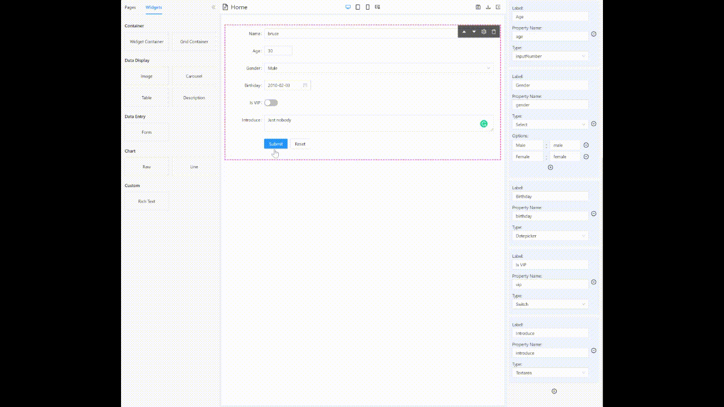Remove the Is VIP field
Screen dimensions: 724x407
pos(593,282)
